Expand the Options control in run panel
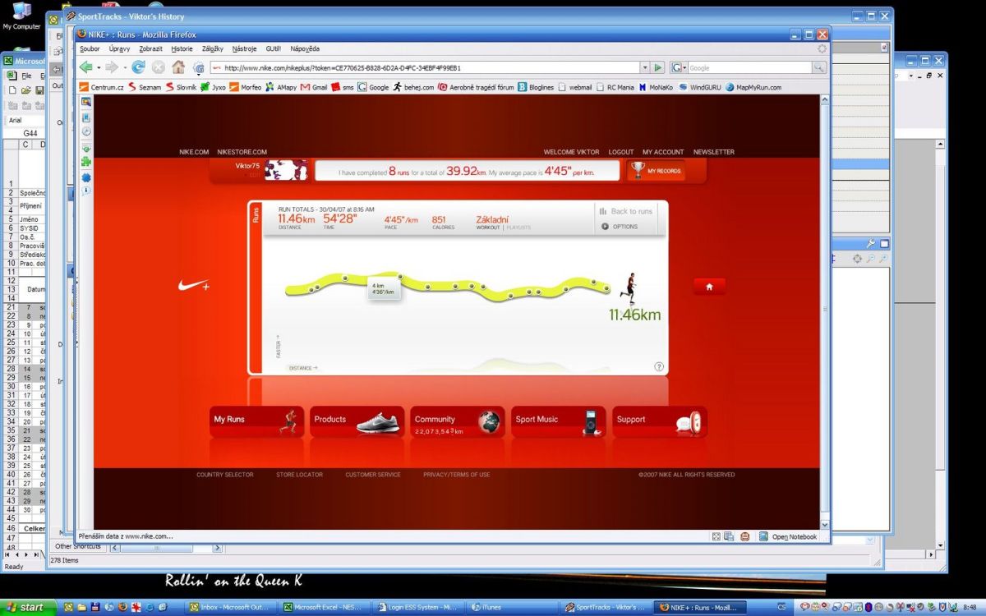This screenshot has height=616, width=986. tap(620, 227)
